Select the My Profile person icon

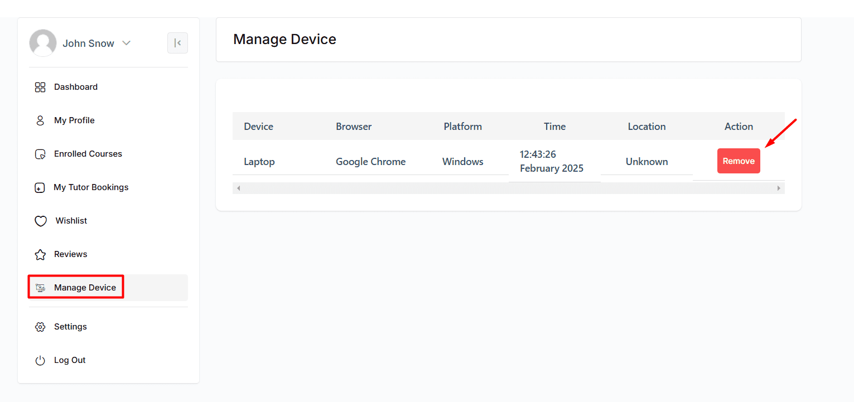(x=40, y=120)
